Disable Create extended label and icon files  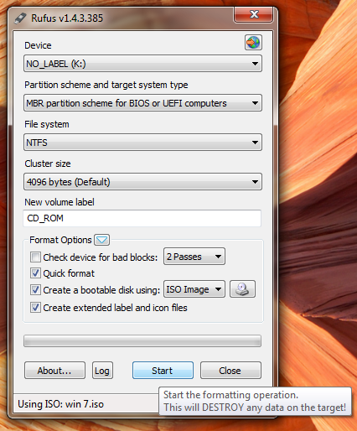click(35, 308)
